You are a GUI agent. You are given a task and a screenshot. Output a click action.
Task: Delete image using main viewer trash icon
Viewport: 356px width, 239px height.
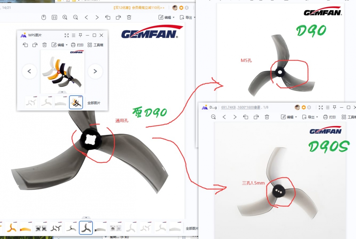pyautogui.click(x=129, y=18)
